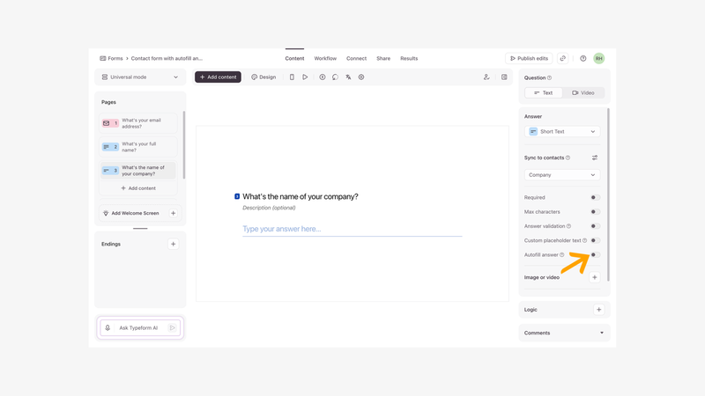Open the Design button
This screenshot has width=705, height=396.
(x=263, y=77)
